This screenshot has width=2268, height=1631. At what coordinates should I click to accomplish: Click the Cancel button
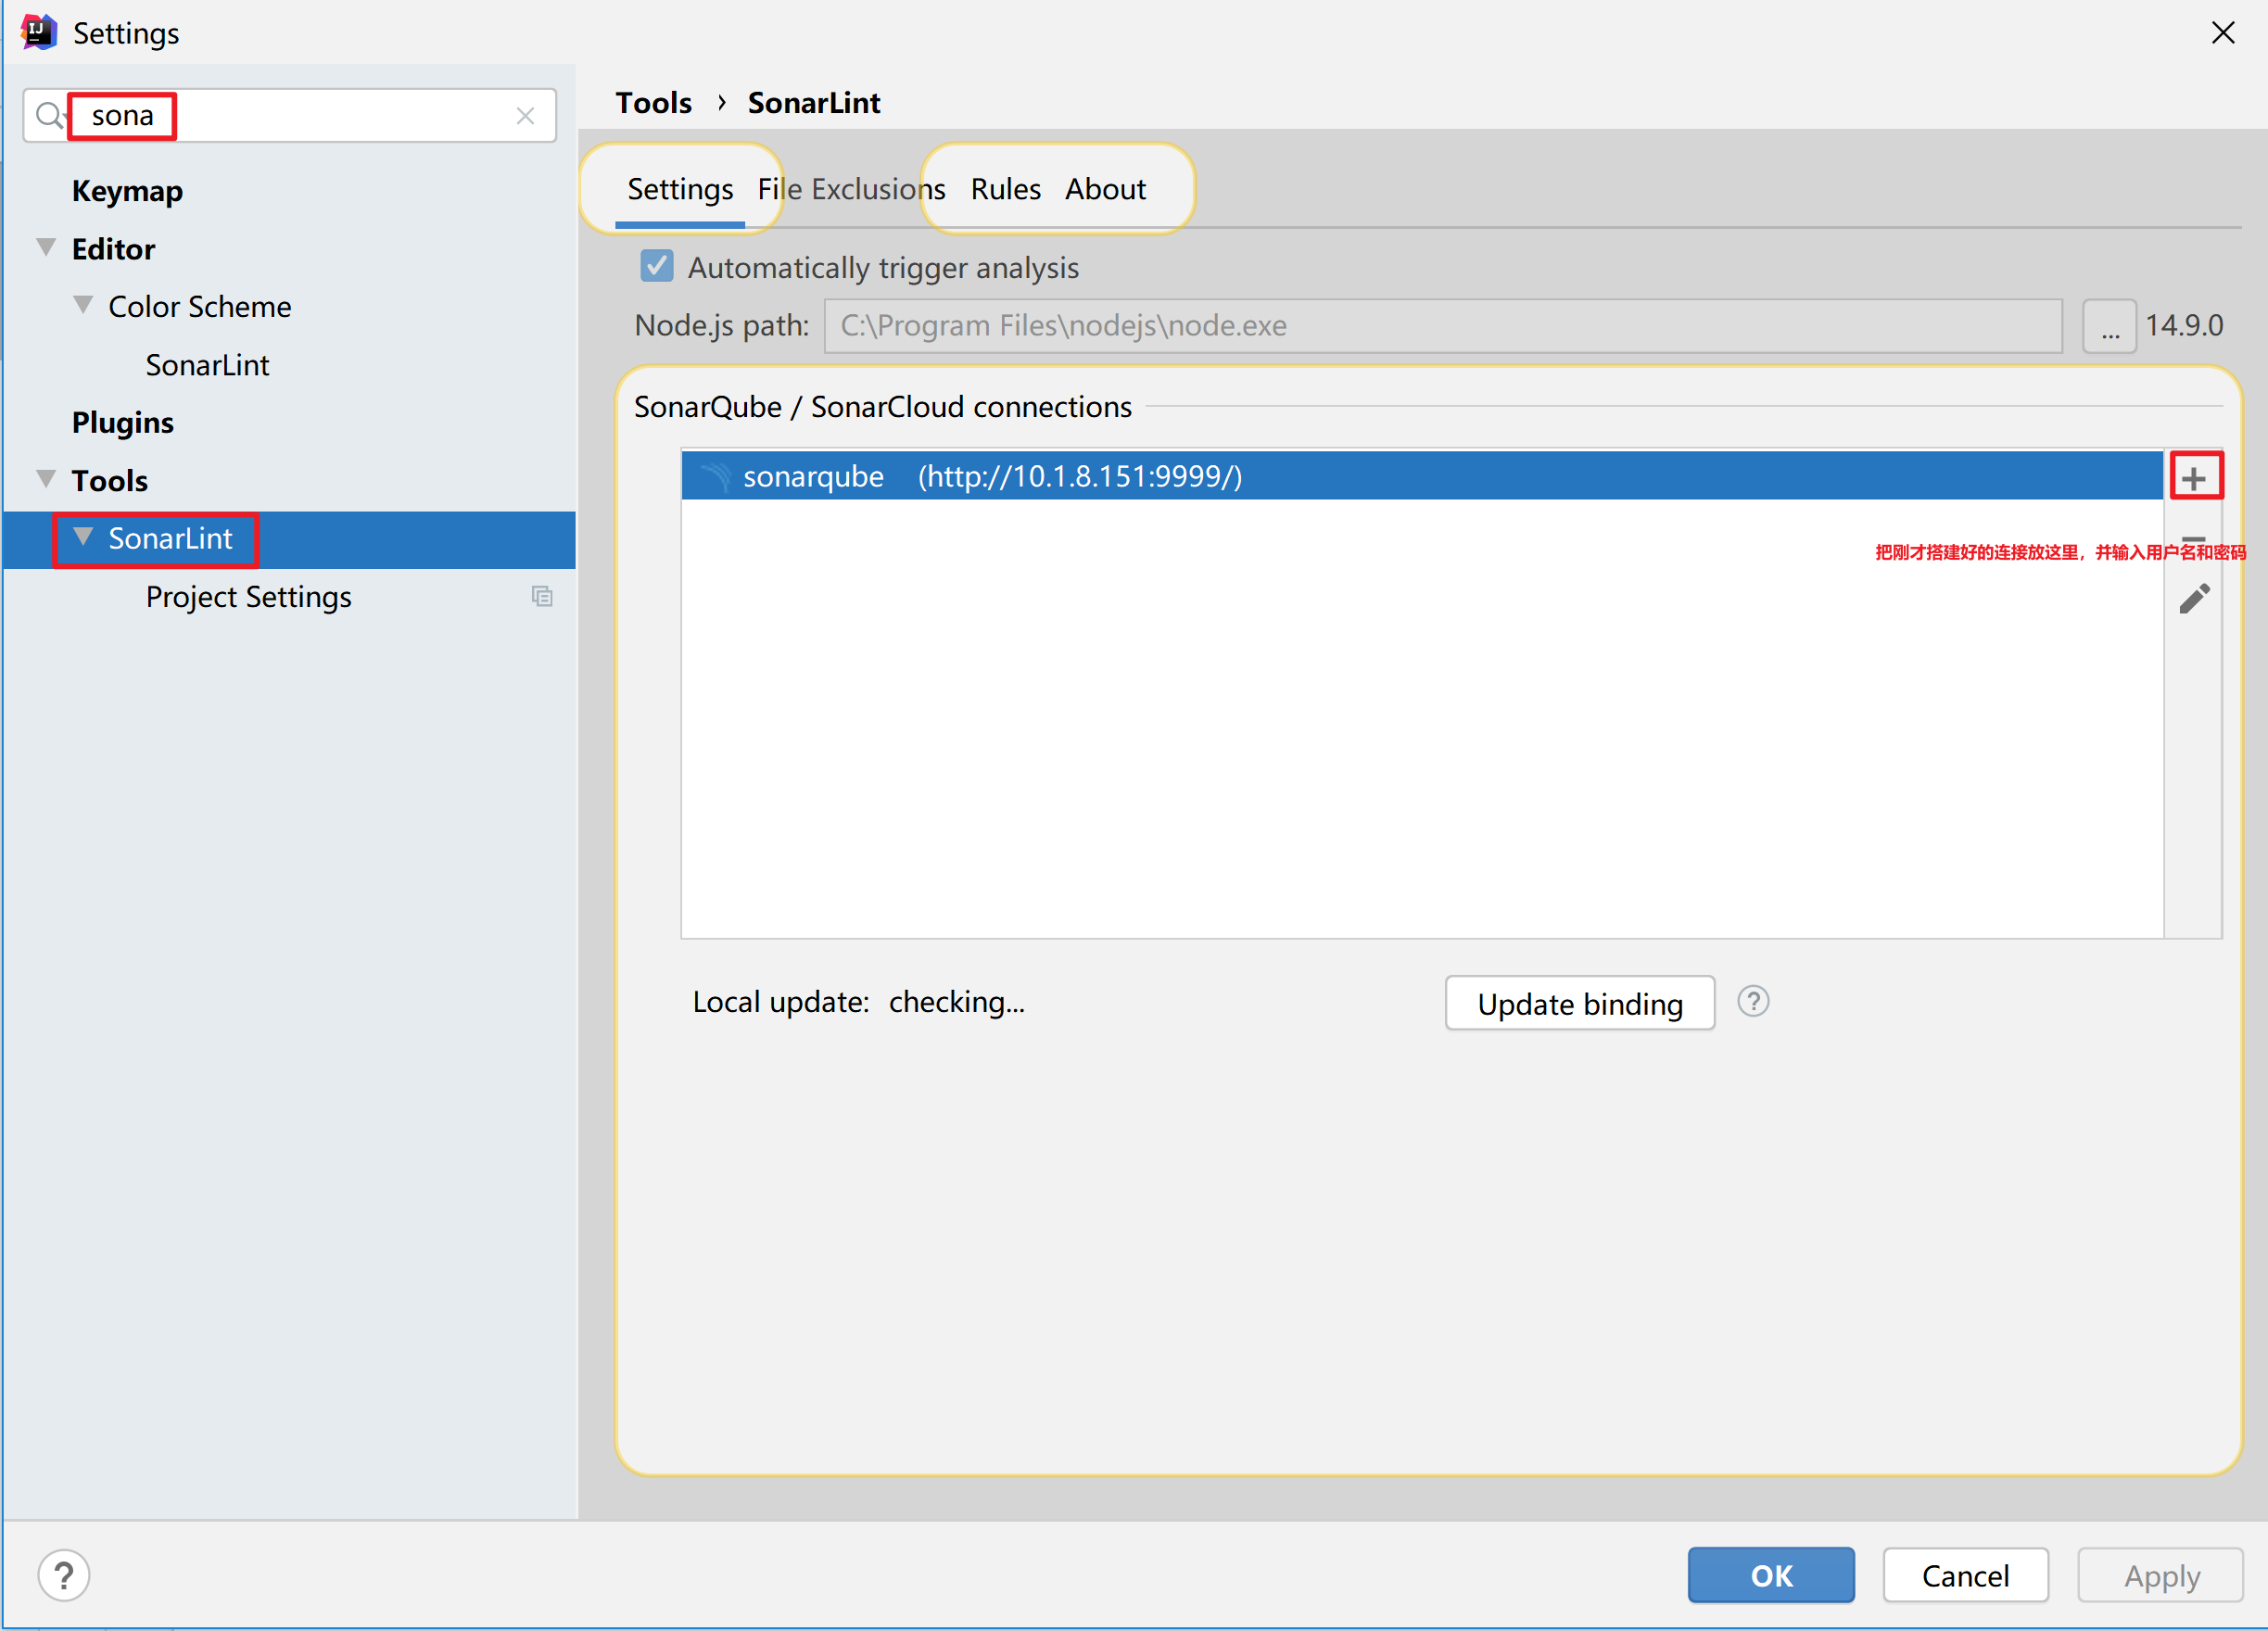(1964, 1575)
